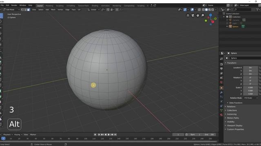261x146 pixels.
Task: Open the Physics properties tab icon
Action: (x=221, y=101)
